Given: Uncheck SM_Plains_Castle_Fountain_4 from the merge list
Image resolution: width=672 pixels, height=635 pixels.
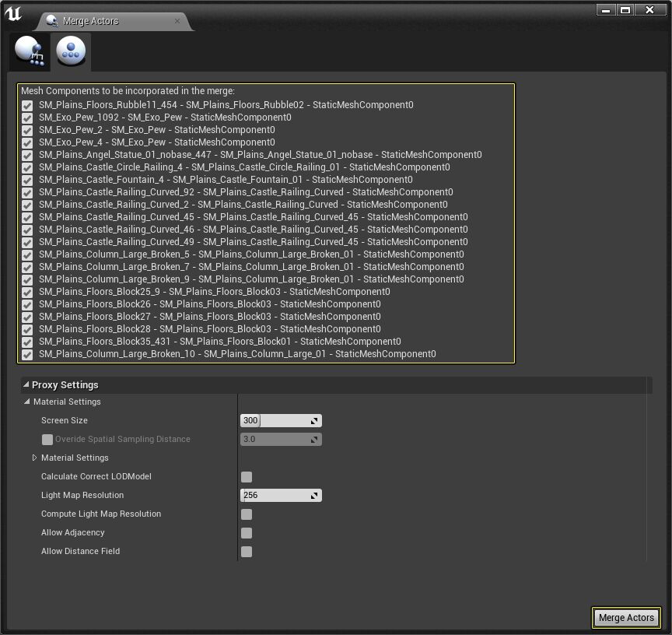Looking at the screenshot, I should pyautogui.click(x=27, y=180).
